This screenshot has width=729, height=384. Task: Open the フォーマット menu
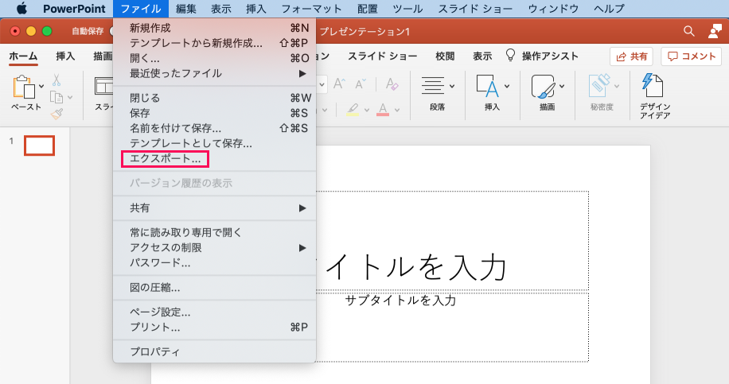pos(311,9)
